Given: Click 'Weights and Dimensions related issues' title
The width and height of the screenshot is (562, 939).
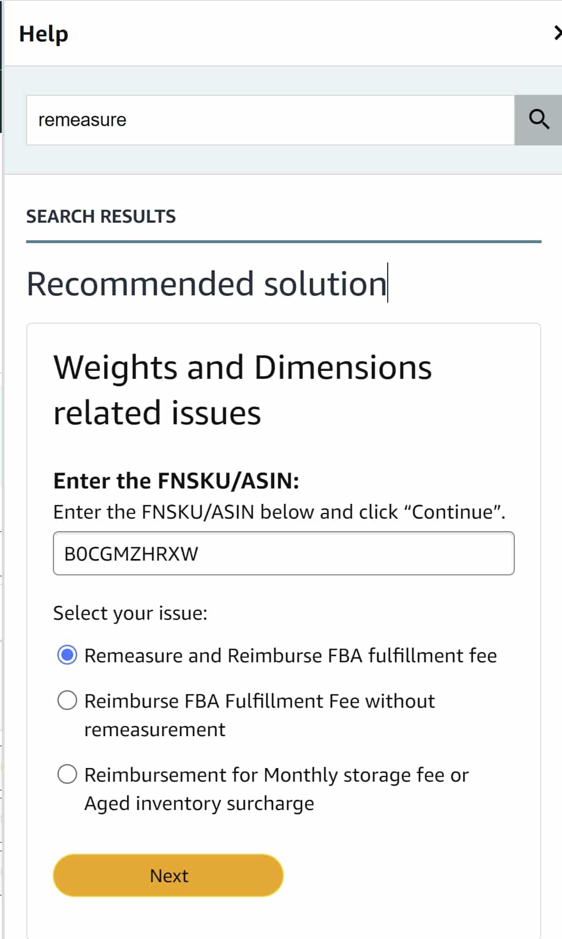Looking at the screenshot, I should [x=242, y=390].
